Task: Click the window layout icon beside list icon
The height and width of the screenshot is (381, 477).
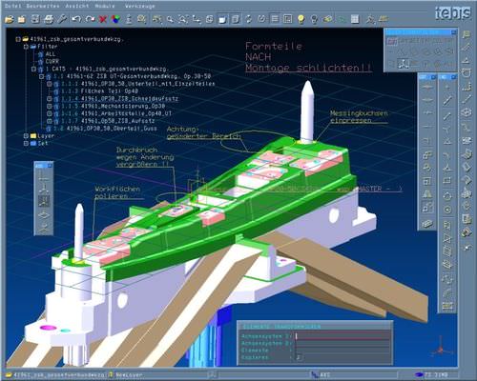Action: click(x=287, y=19)
